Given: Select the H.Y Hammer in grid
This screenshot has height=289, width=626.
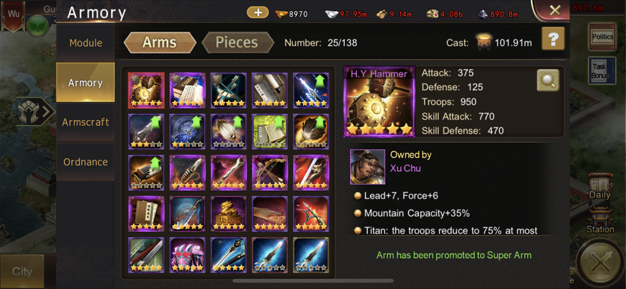Looking at the screenshot, I should (146, 90).
